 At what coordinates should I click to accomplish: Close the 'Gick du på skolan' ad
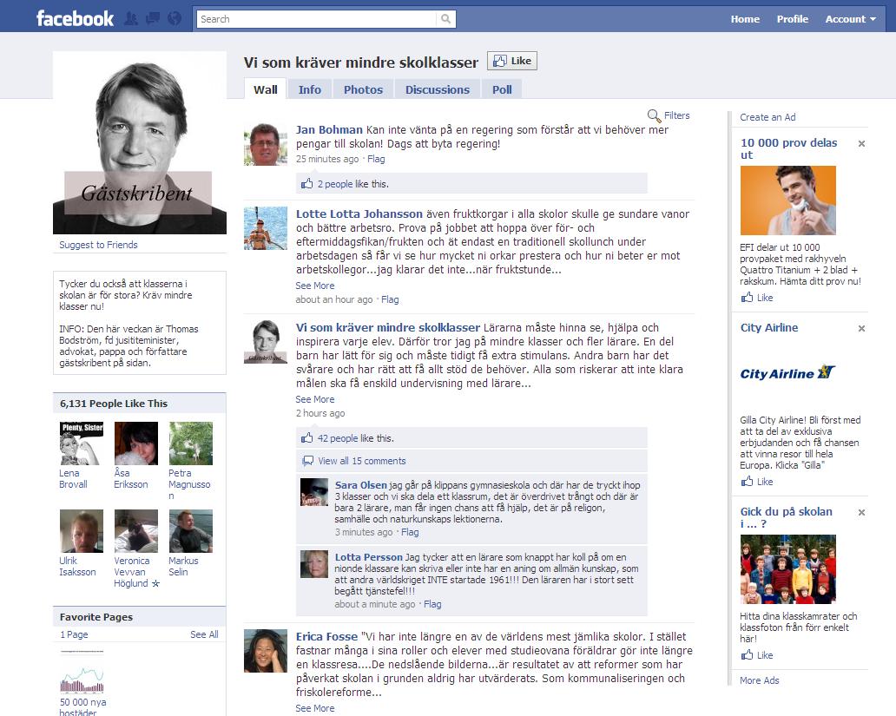click(x=861, y=513)
